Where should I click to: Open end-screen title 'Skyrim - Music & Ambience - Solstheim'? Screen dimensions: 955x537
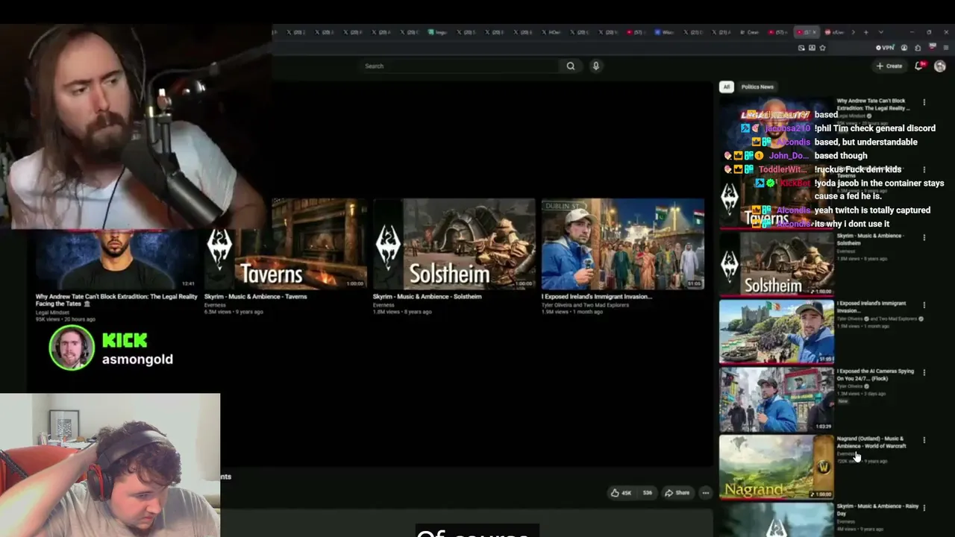427,297
